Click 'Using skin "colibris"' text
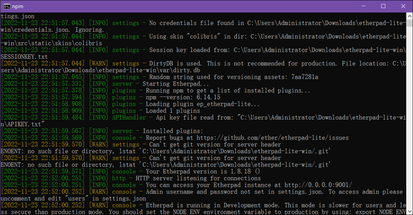The image size is (413, 215). point(185,36)
